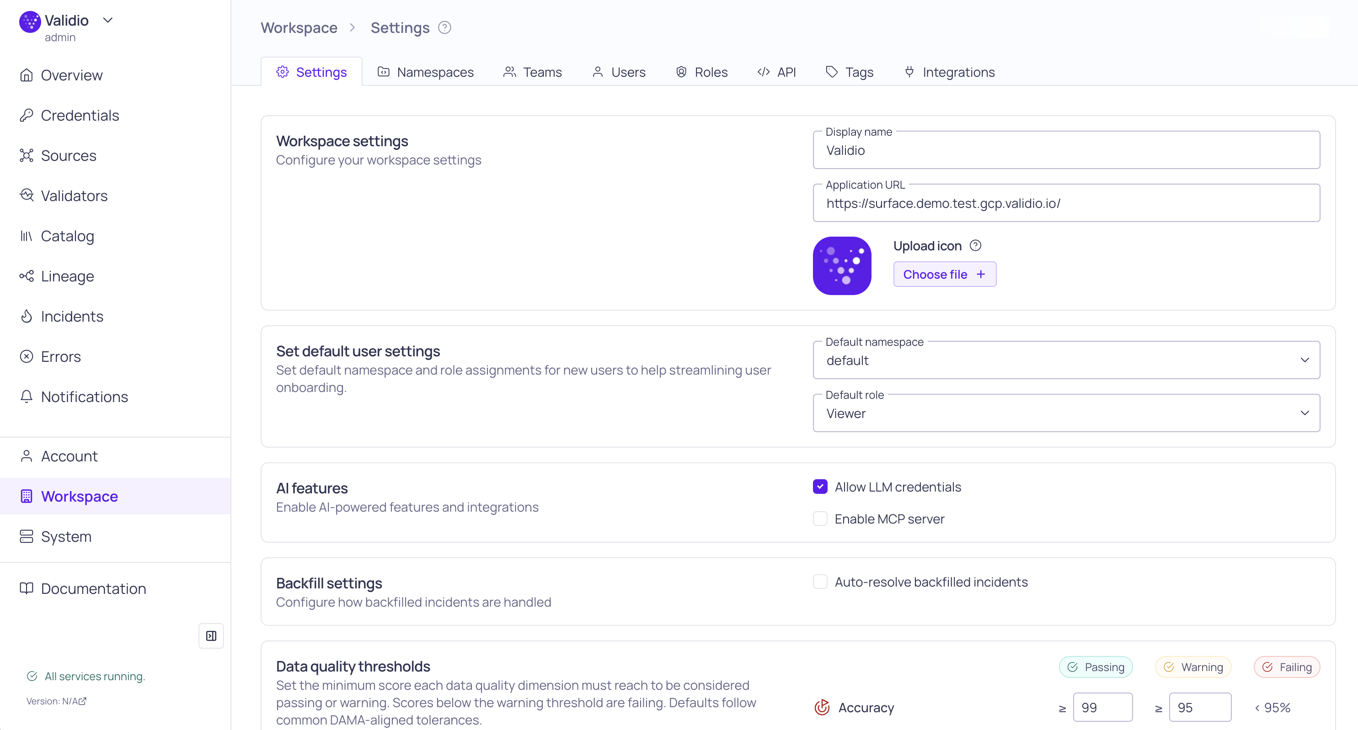
Task: Open the Default role dropdown
Action: tap(1066, 413)
